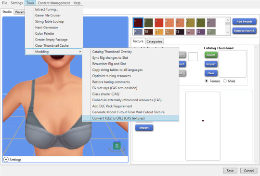The image size is (260, 176).
Task: Select the Male radio button
Action: pyautogui.click(x=225, y=81)
